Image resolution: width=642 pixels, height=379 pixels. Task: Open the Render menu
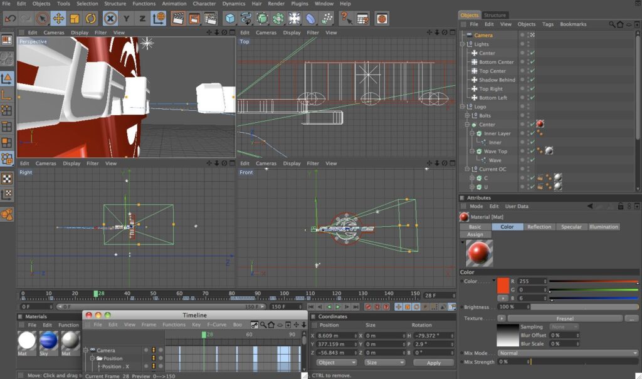click(276, 4)
